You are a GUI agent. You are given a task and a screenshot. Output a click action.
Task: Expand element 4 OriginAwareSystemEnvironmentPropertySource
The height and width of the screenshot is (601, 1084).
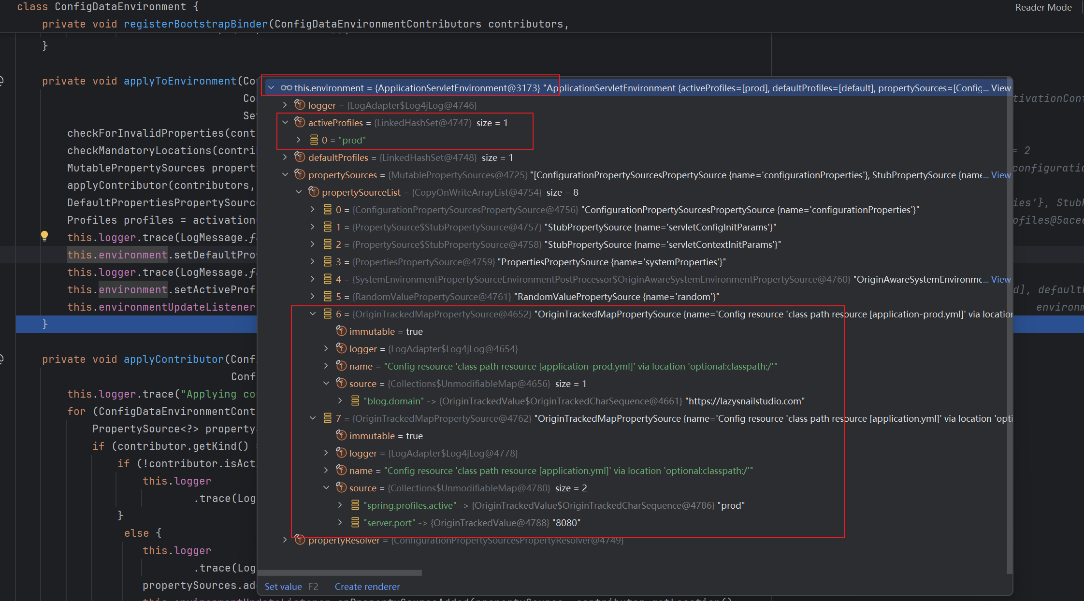[x=312, y=279]
